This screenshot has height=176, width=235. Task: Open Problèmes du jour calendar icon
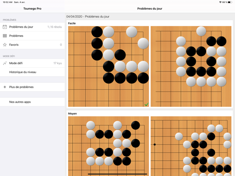pyautogui.click(x=5, y=27)
